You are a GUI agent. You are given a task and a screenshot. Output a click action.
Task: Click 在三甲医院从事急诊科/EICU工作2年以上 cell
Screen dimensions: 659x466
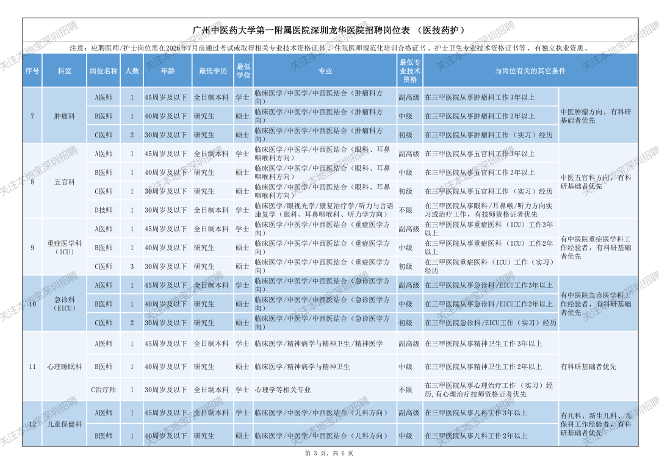tap(491, 304)
